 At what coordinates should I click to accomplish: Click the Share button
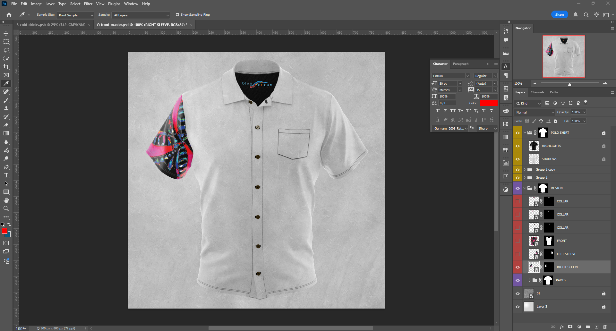pos(559,15)
